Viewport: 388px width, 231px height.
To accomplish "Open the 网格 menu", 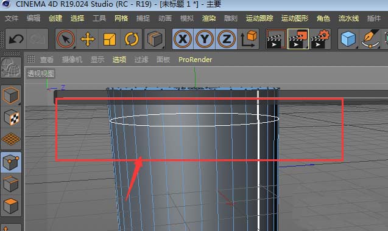I will [121, 18].
